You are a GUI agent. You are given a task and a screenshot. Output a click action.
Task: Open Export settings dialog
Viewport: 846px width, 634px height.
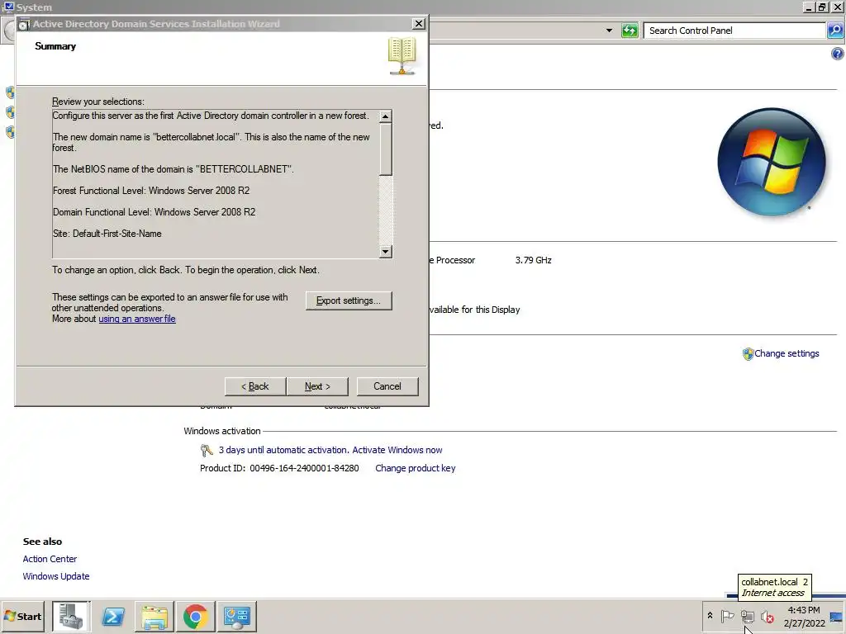[x=349, y=300]
